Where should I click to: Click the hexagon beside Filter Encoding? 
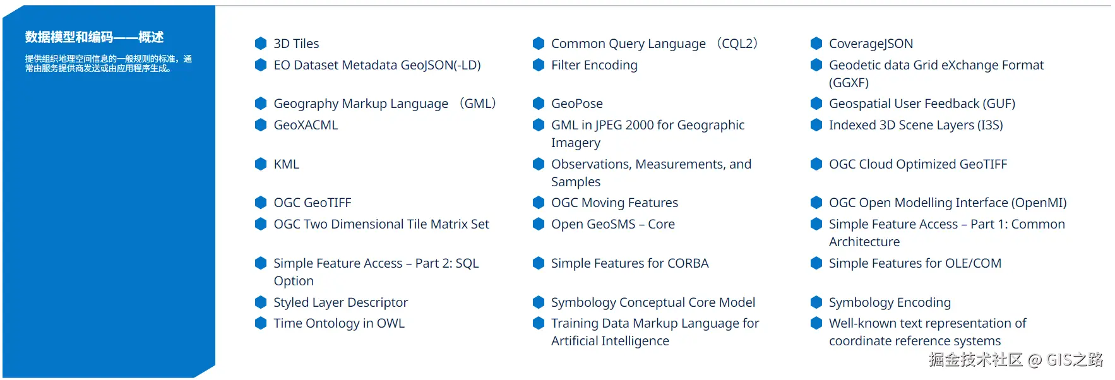coord(539,65)
